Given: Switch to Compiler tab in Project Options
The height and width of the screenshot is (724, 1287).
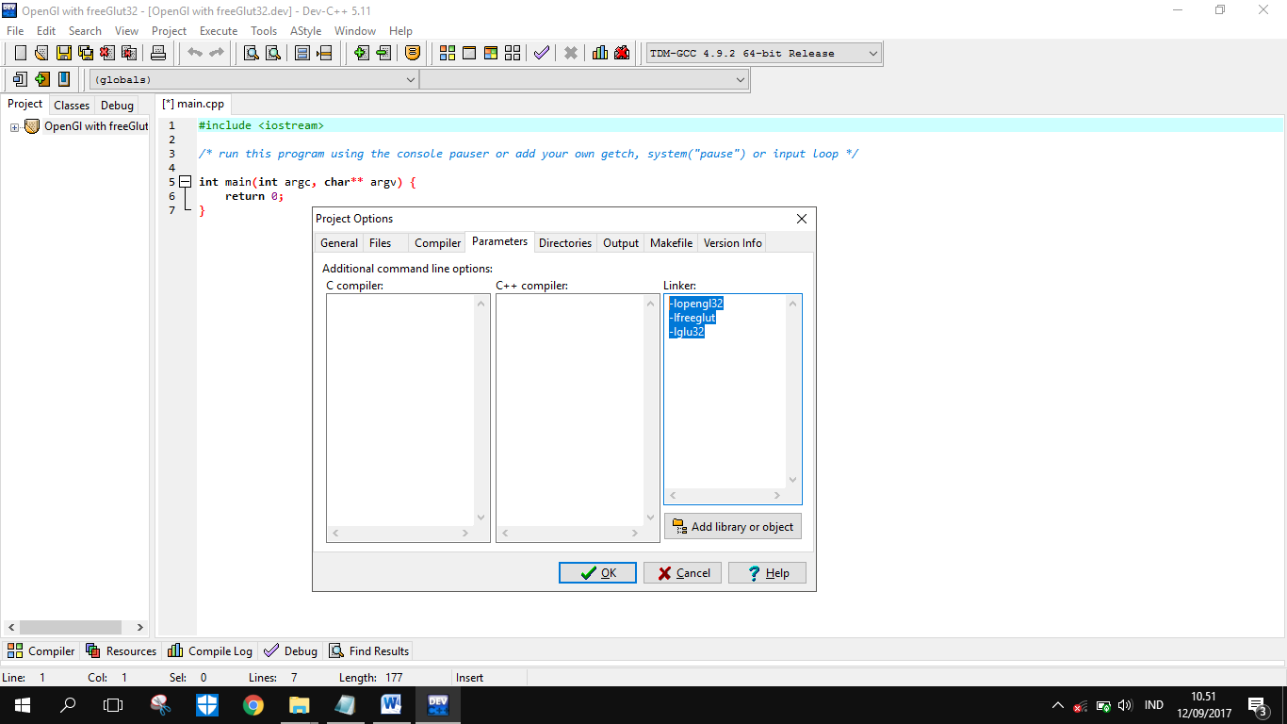Looking at the screenshot, I should (x=437, y=243).
